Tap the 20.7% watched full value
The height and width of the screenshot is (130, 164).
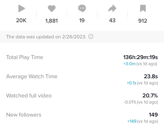(x=150, y=96)
